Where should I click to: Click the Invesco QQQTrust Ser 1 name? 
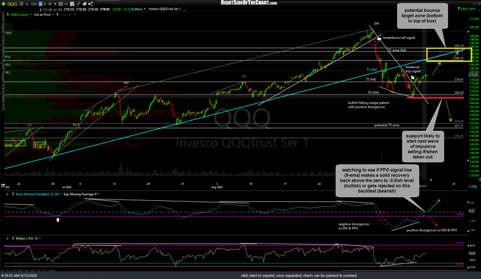[165, 9]
